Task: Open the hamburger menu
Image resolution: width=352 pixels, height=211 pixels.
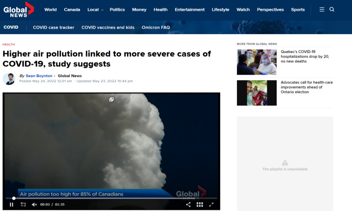Action: coord(322,9)
